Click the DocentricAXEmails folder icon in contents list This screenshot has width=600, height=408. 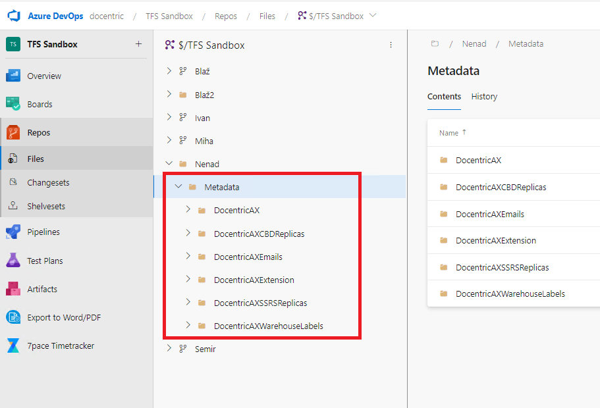coord(443,214)
